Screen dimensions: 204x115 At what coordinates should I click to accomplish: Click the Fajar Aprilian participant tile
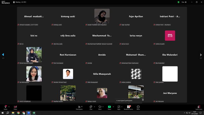pos(136,16)
